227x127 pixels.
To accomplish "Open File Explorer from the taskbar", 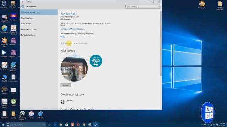I will [61, 125].
